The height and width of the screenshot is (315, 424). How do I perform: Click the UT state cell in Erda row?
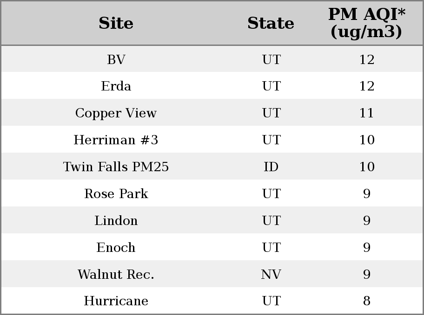(x=271, y=86)
